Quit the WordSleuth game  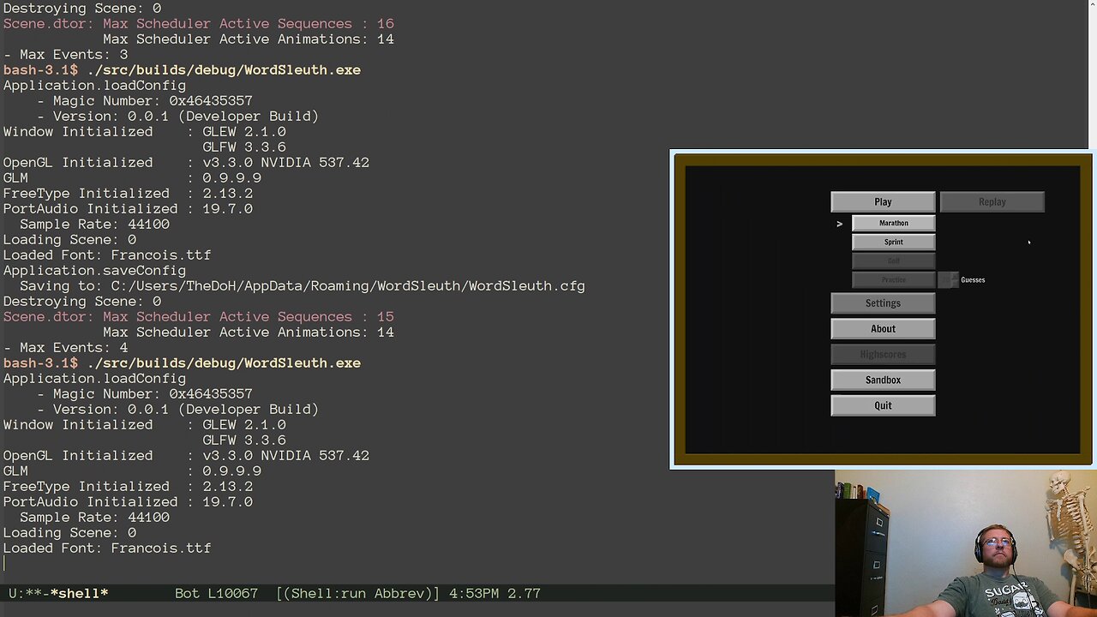point(883,406)
